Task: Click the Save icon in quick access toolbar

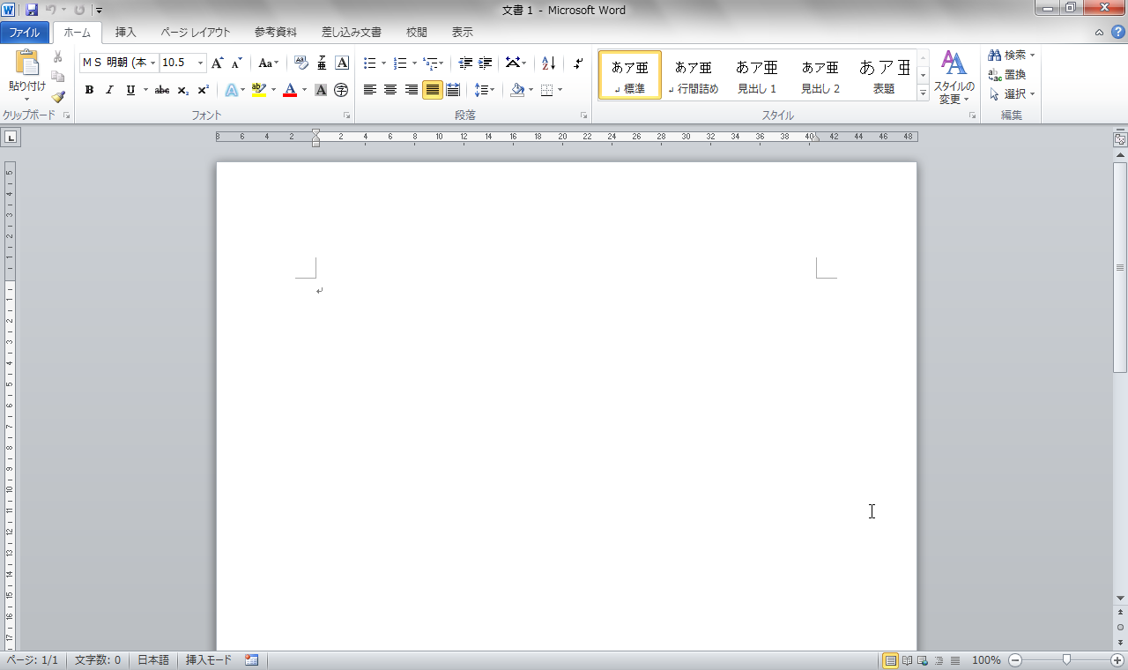Action: 32,10
